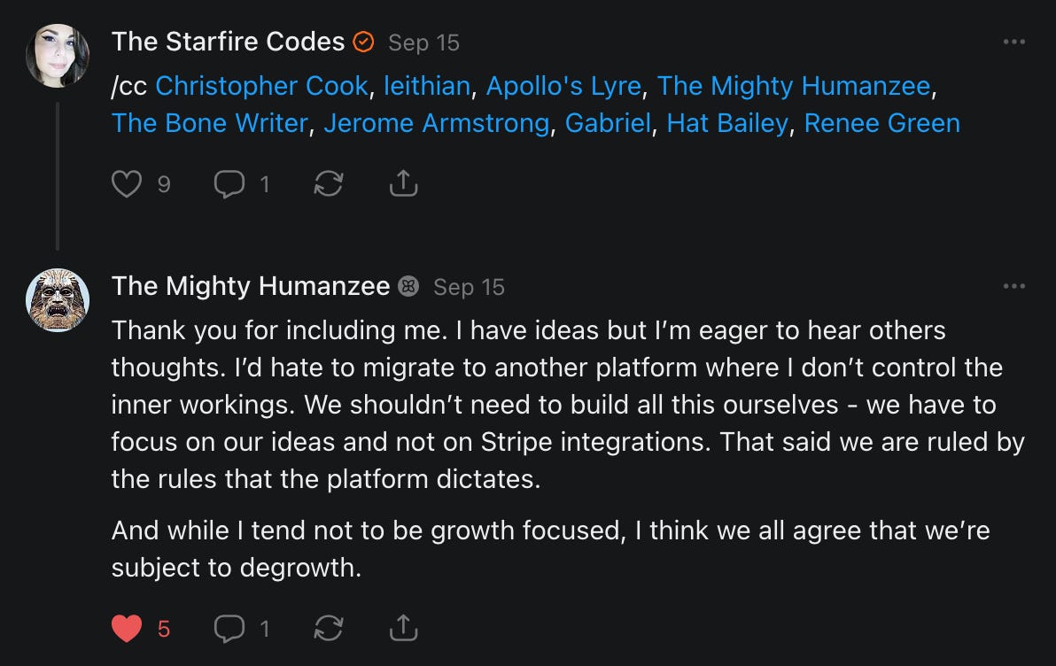1056x666 pixels.
Task: Open replies on The Starfire Codes' note
Action: coord(229,183)
